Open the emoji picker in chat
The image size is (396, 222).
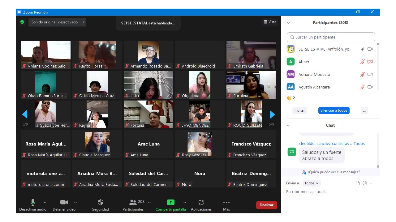(x=365, y=183)
